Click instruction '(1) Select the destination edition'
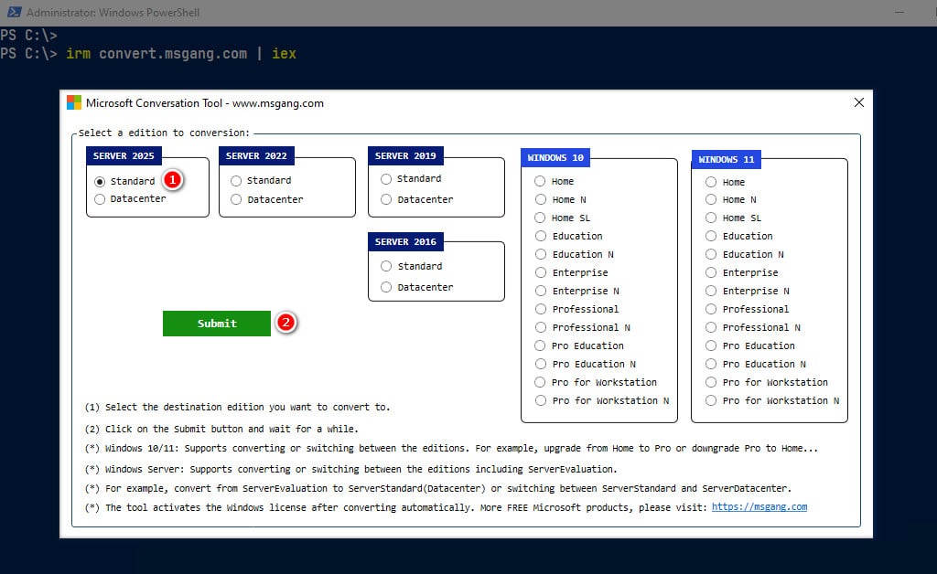Image resolution: width=937 pixels, height=574 pixels. [237, 407]
